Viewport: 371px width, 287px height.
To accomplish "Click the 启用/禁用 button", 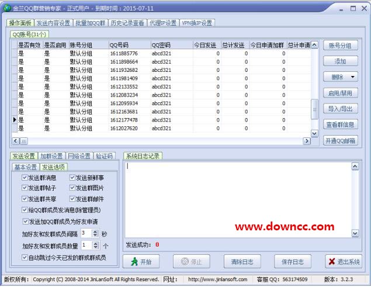I will click(341, 93).
